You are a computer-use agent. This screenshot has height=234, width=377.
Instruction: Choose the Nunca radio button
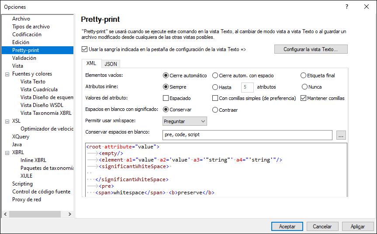point(305,87)
